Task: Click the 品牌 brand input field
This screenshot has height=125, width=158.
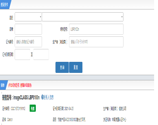Action: click(28, 29)
